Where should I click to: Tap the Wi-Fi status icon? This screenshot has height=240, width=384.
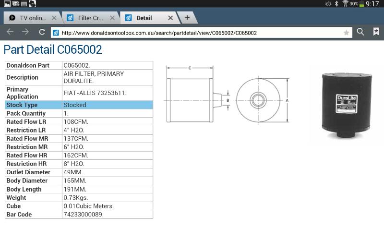(x=345, y=3)
